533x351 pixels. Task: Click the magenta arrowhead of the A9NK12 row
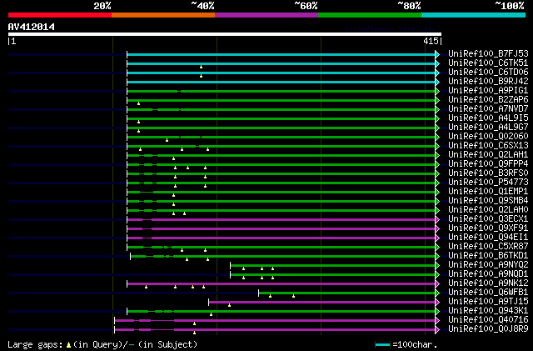click(x=437, y=284)
